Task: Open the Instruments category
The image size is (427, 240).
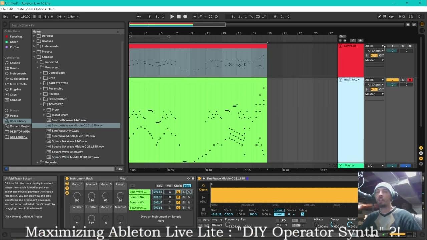Action: click(x=18, y=73)
